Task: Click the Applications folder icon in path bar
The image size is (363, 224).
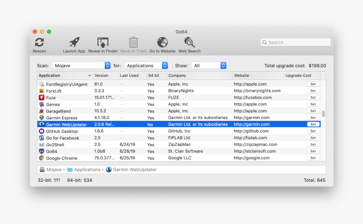Action: pos(70,170)
